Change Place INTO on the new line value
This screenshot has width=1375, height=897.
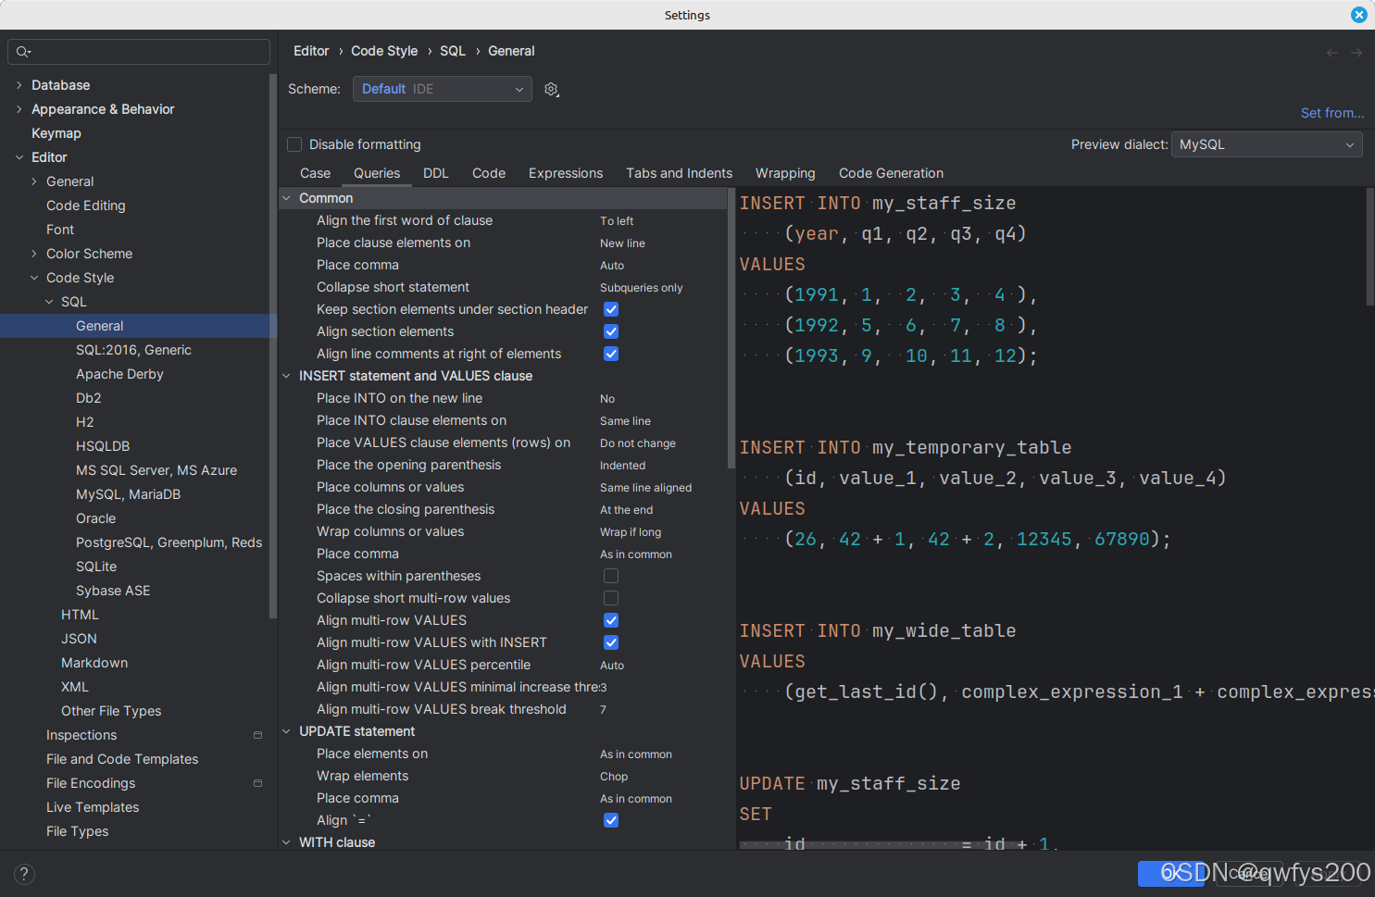[x=607, y=399]
